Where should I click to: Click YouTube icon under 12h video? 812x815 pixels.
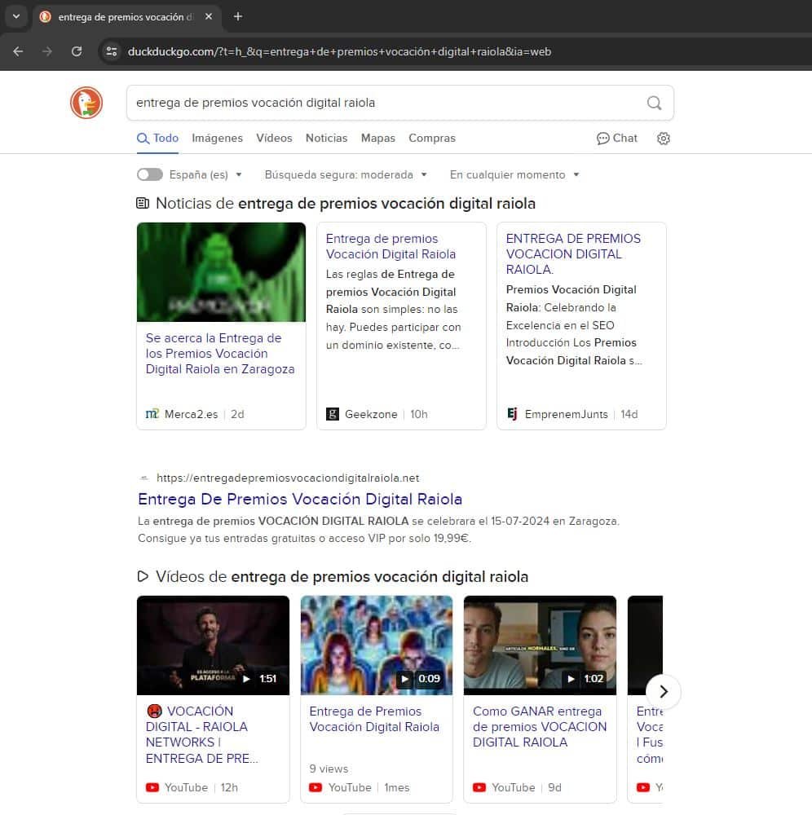[152, 787]
